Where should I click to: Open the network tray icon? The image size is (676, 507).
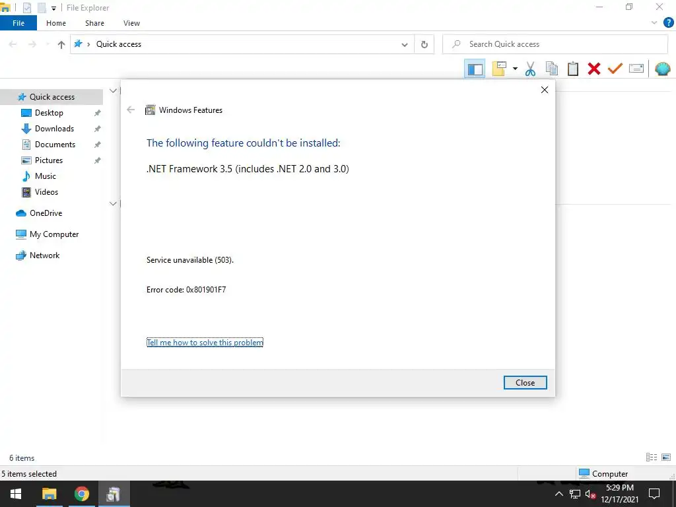(x=575, y=494)
